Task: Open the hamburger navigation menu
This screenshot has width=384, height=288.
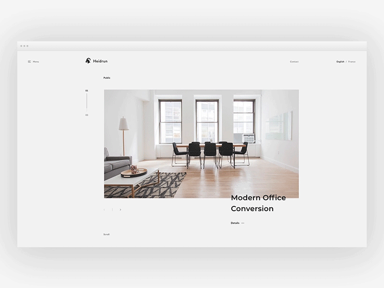Action: point(29,61)
